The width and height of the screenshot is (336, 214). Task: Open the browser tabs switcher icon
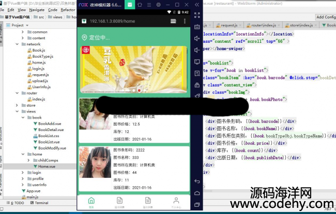coord(173,21)
